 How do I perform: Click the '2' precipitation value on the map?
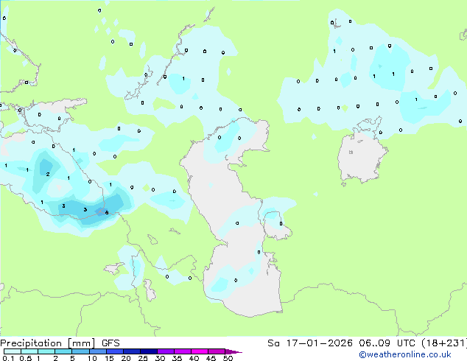click(x=48, y=175)
